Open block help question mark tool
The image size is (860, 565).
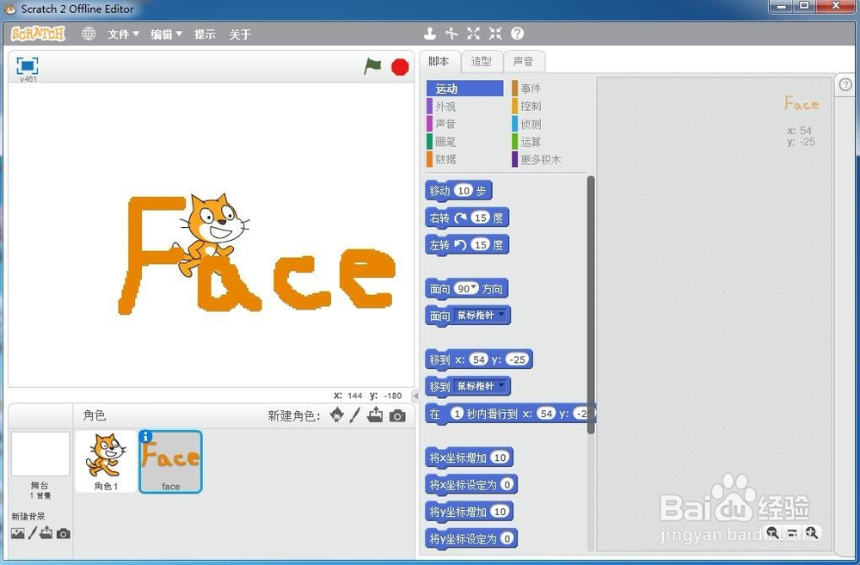(517, 34)
